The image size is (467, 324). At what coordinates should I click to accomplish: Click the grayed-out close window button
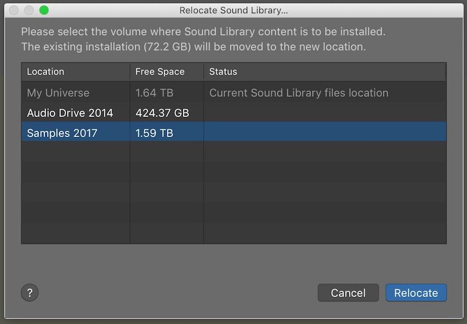coord(14,10)
